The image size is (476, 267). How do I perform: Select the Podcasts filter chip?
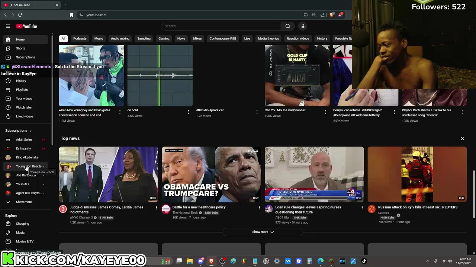80,39
